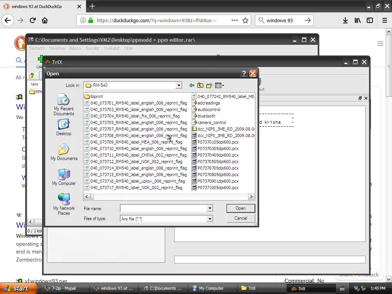
Task: Click file list scroll left arrow
Action: 87,197
